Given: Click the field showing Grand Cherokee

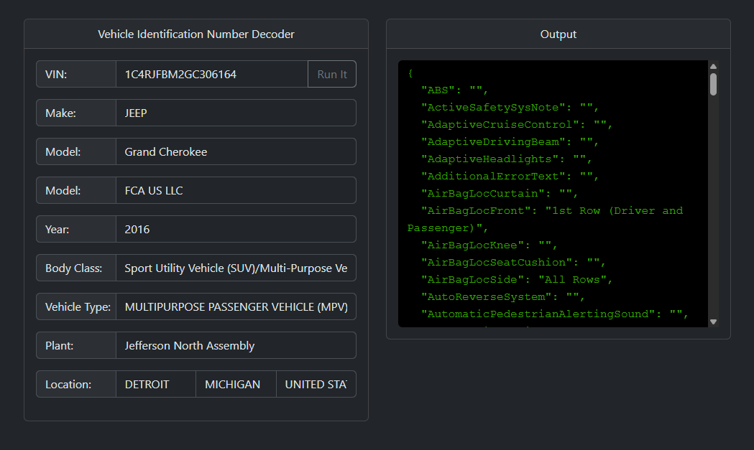Looking at the screenshot, I should (x=236, y=151).
